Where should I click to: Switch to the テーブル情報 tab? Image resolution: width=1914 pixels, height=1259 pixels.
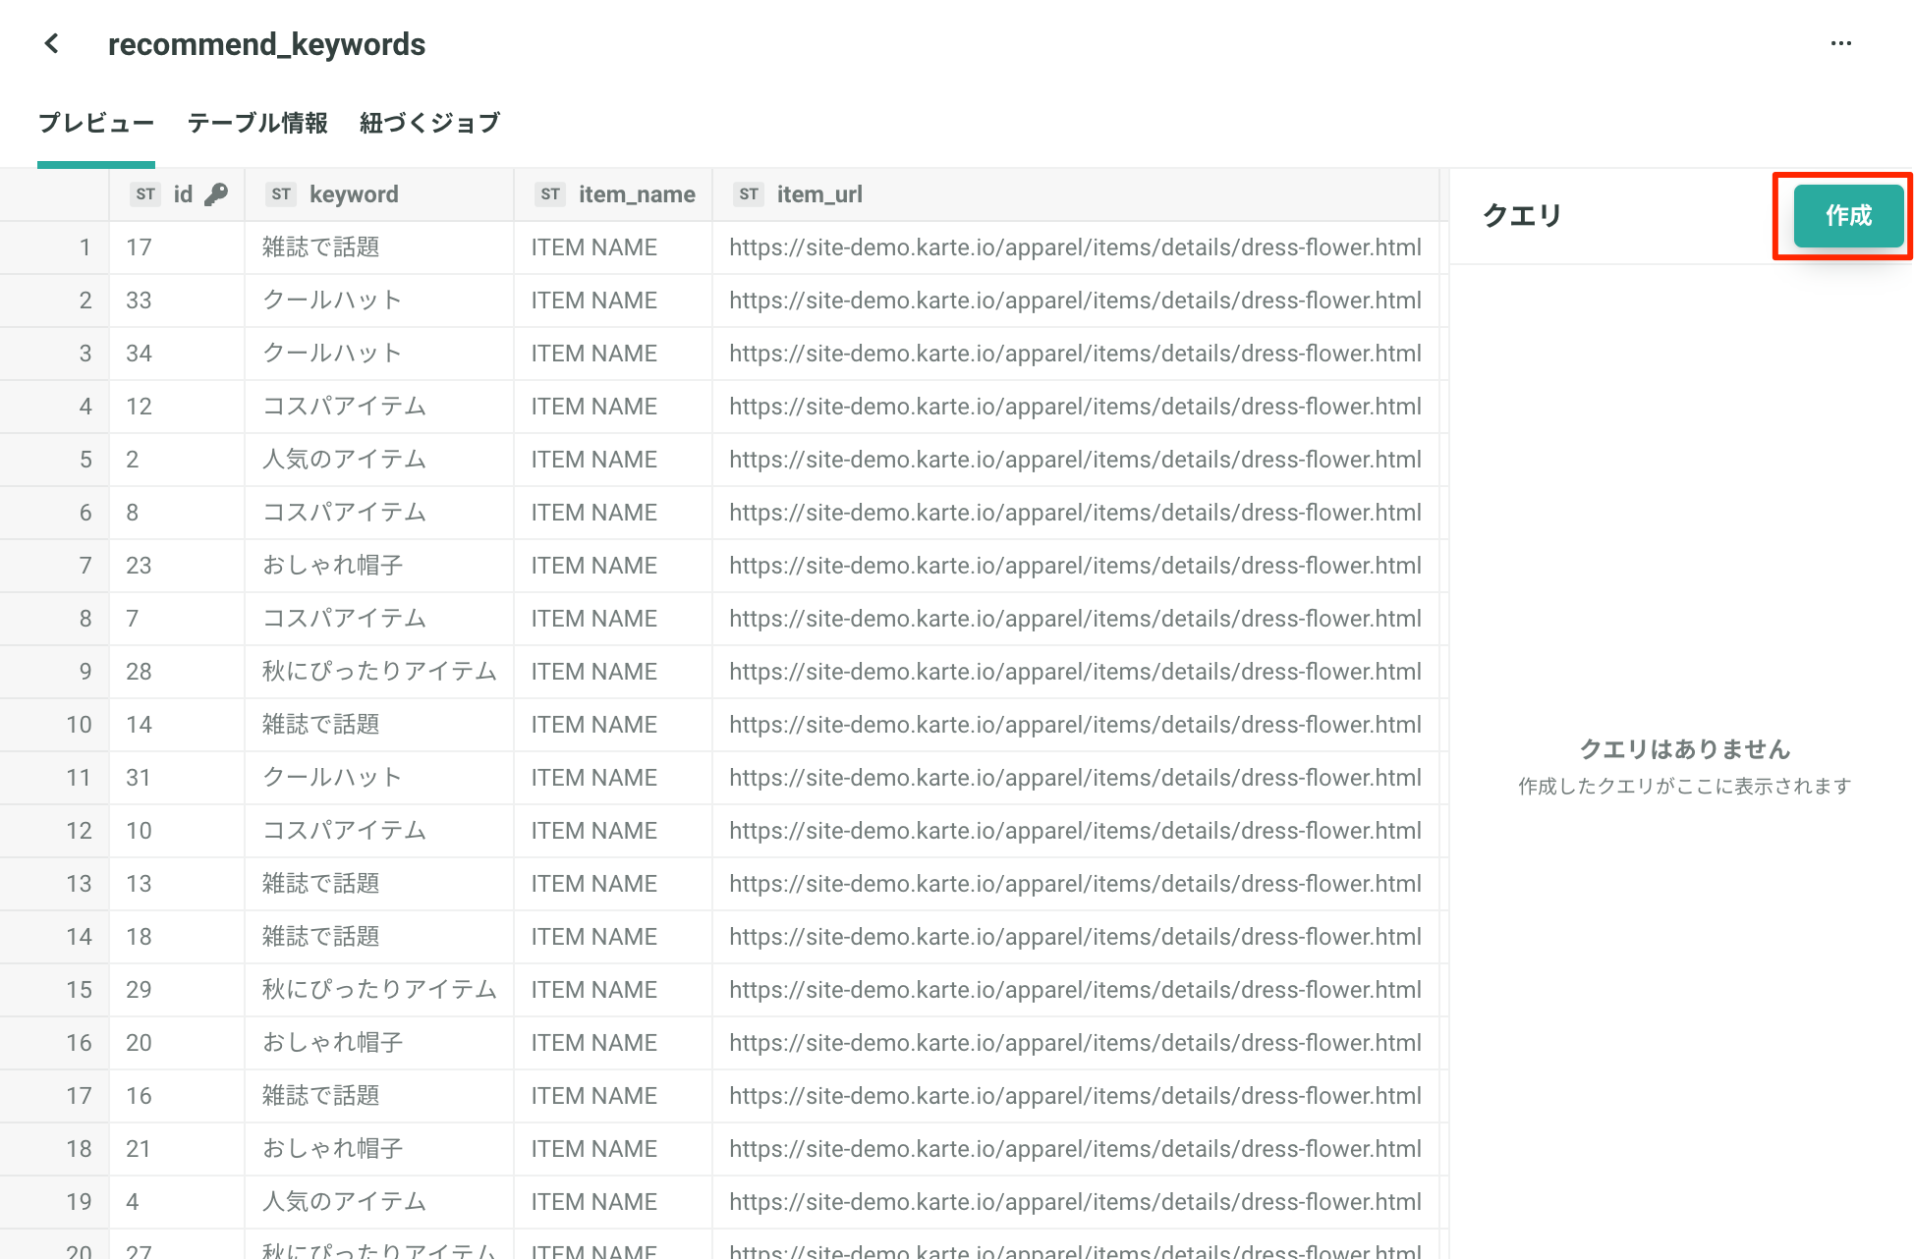[257, 123]
